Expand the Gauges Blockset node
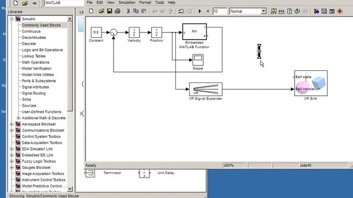The height and width of the screenshot is (198, 353). [12, 167]
